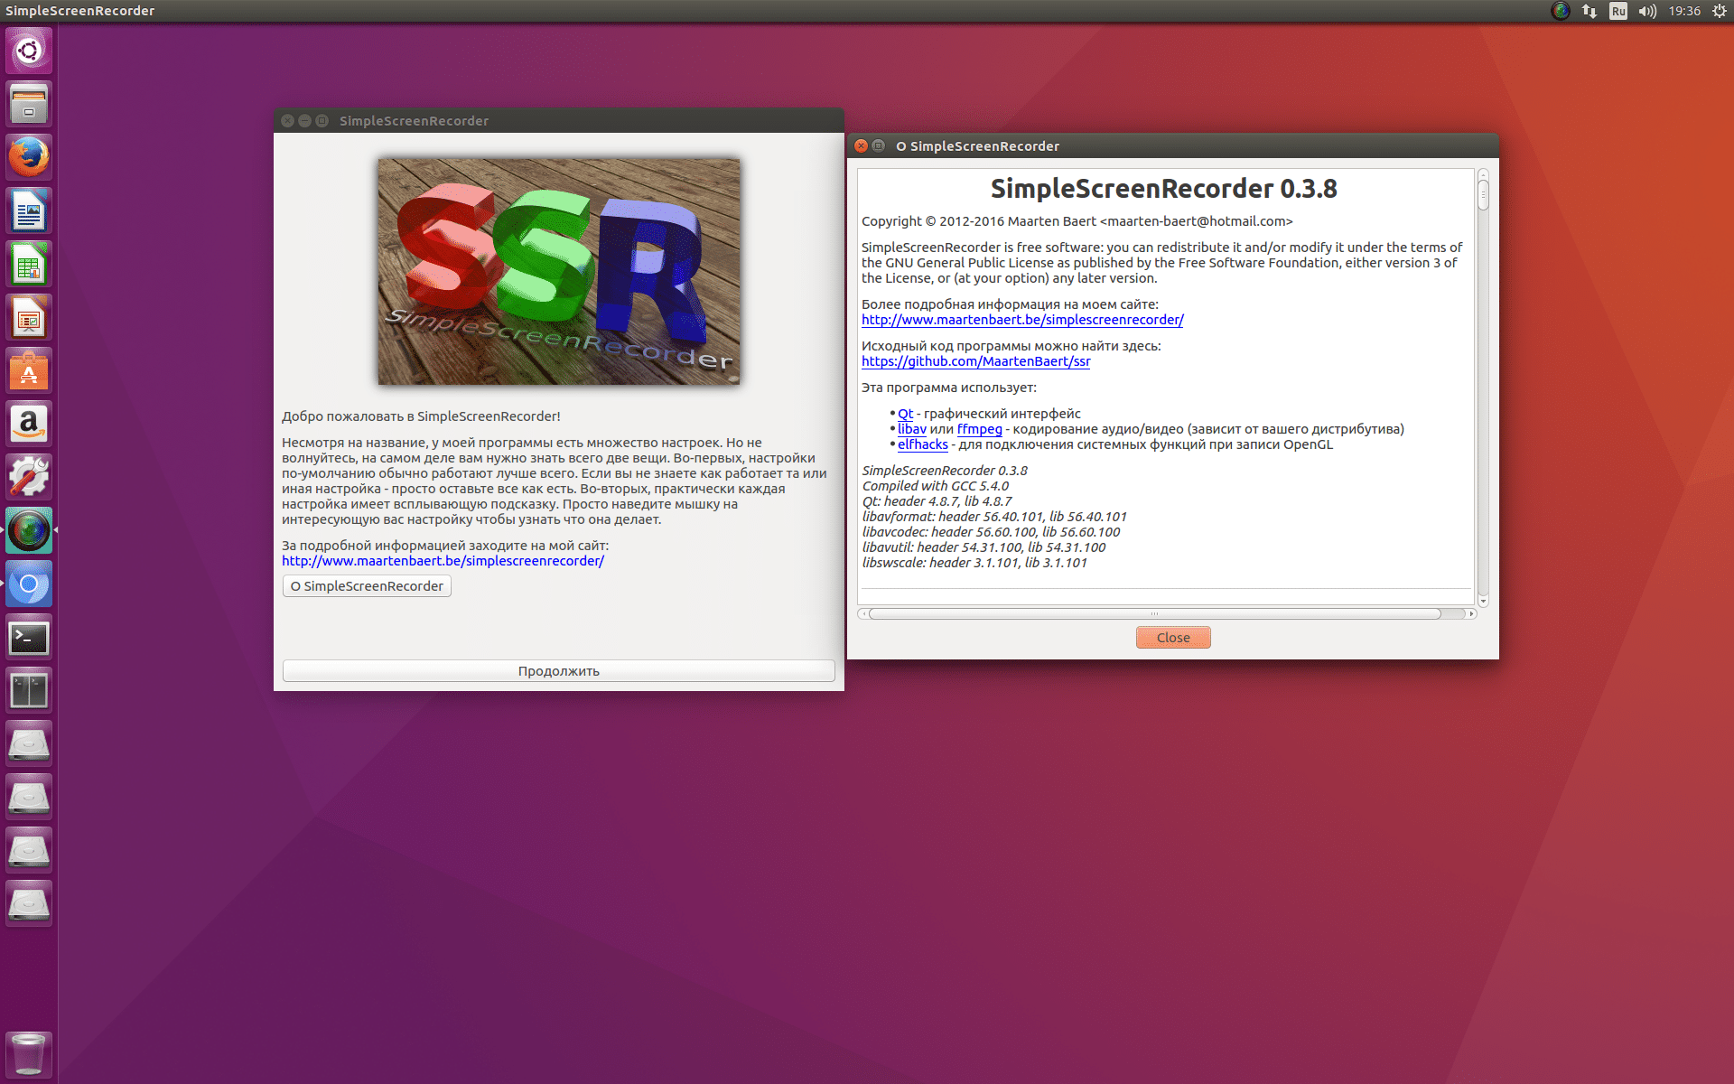This screenshot has width=1734, height=1084.
Task: Open the Files manager from the dock
Action: pos(29,104)
